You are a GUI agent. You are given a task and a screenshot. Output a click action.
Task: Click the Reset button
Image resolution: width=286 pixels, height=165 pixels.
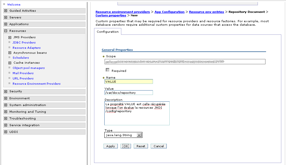coord(141,146)
